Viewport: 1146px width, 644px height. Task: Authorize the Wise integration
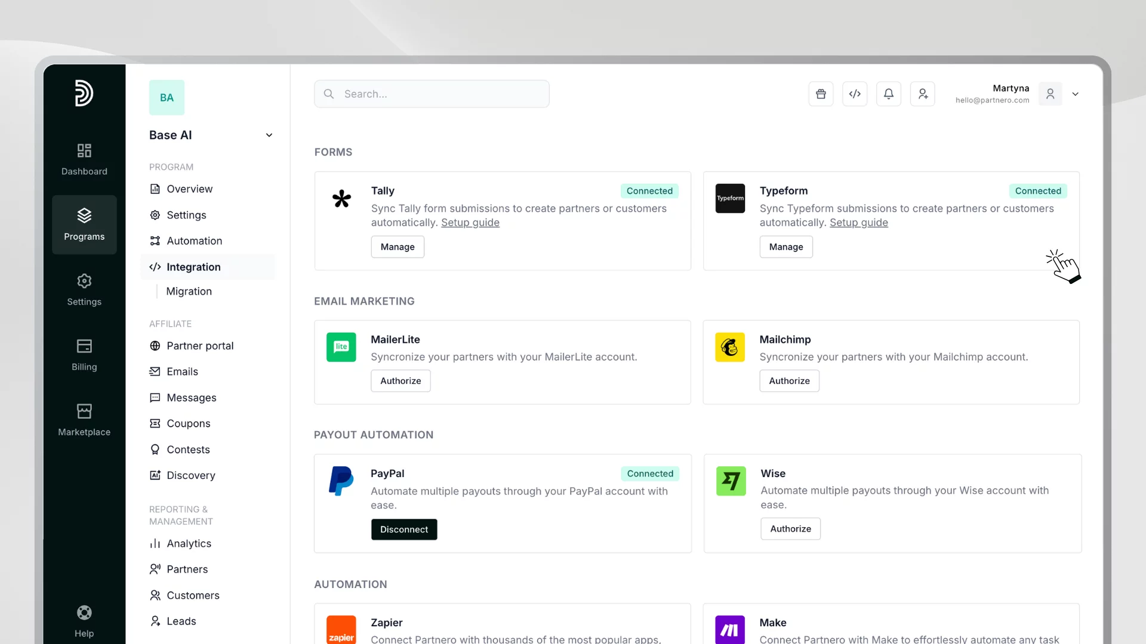click(x=790, y=529)
